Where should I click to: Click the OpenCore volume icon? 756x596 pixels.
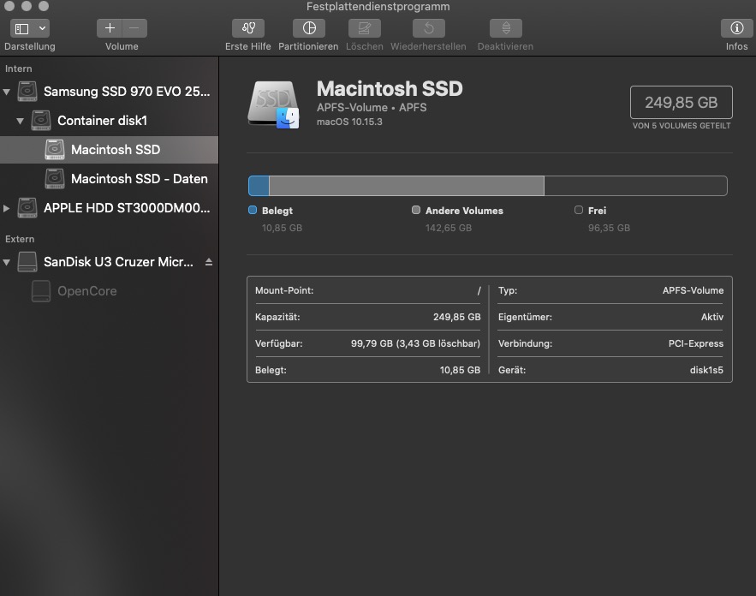(x=41, y=291)
